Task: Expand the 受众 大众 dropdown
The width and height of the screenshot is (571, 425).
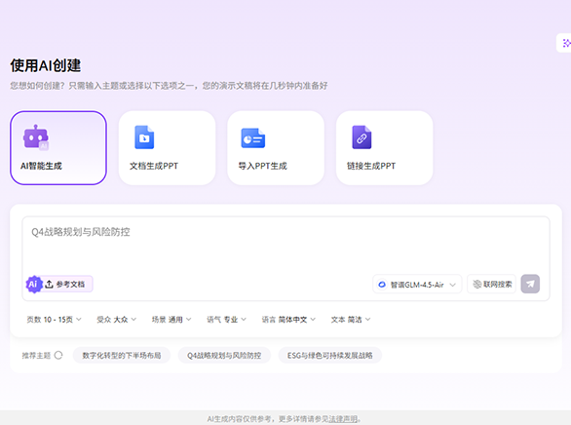Action: 117,320
